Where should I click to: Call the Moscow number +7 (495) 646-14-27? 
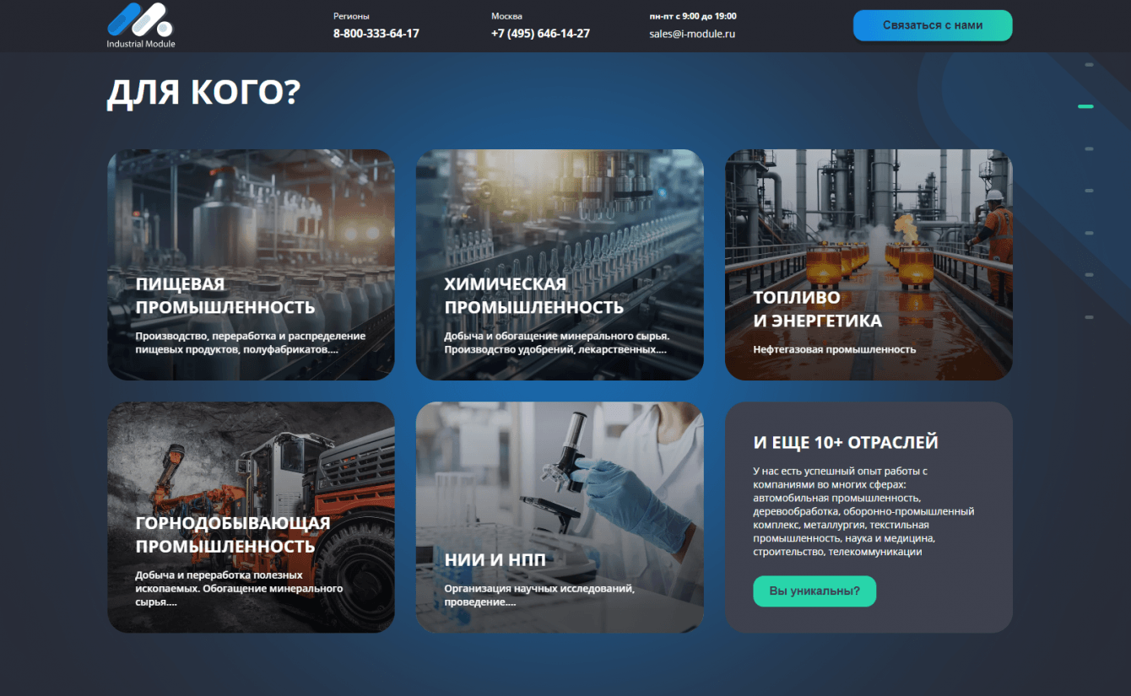click(x=540, y=34)
